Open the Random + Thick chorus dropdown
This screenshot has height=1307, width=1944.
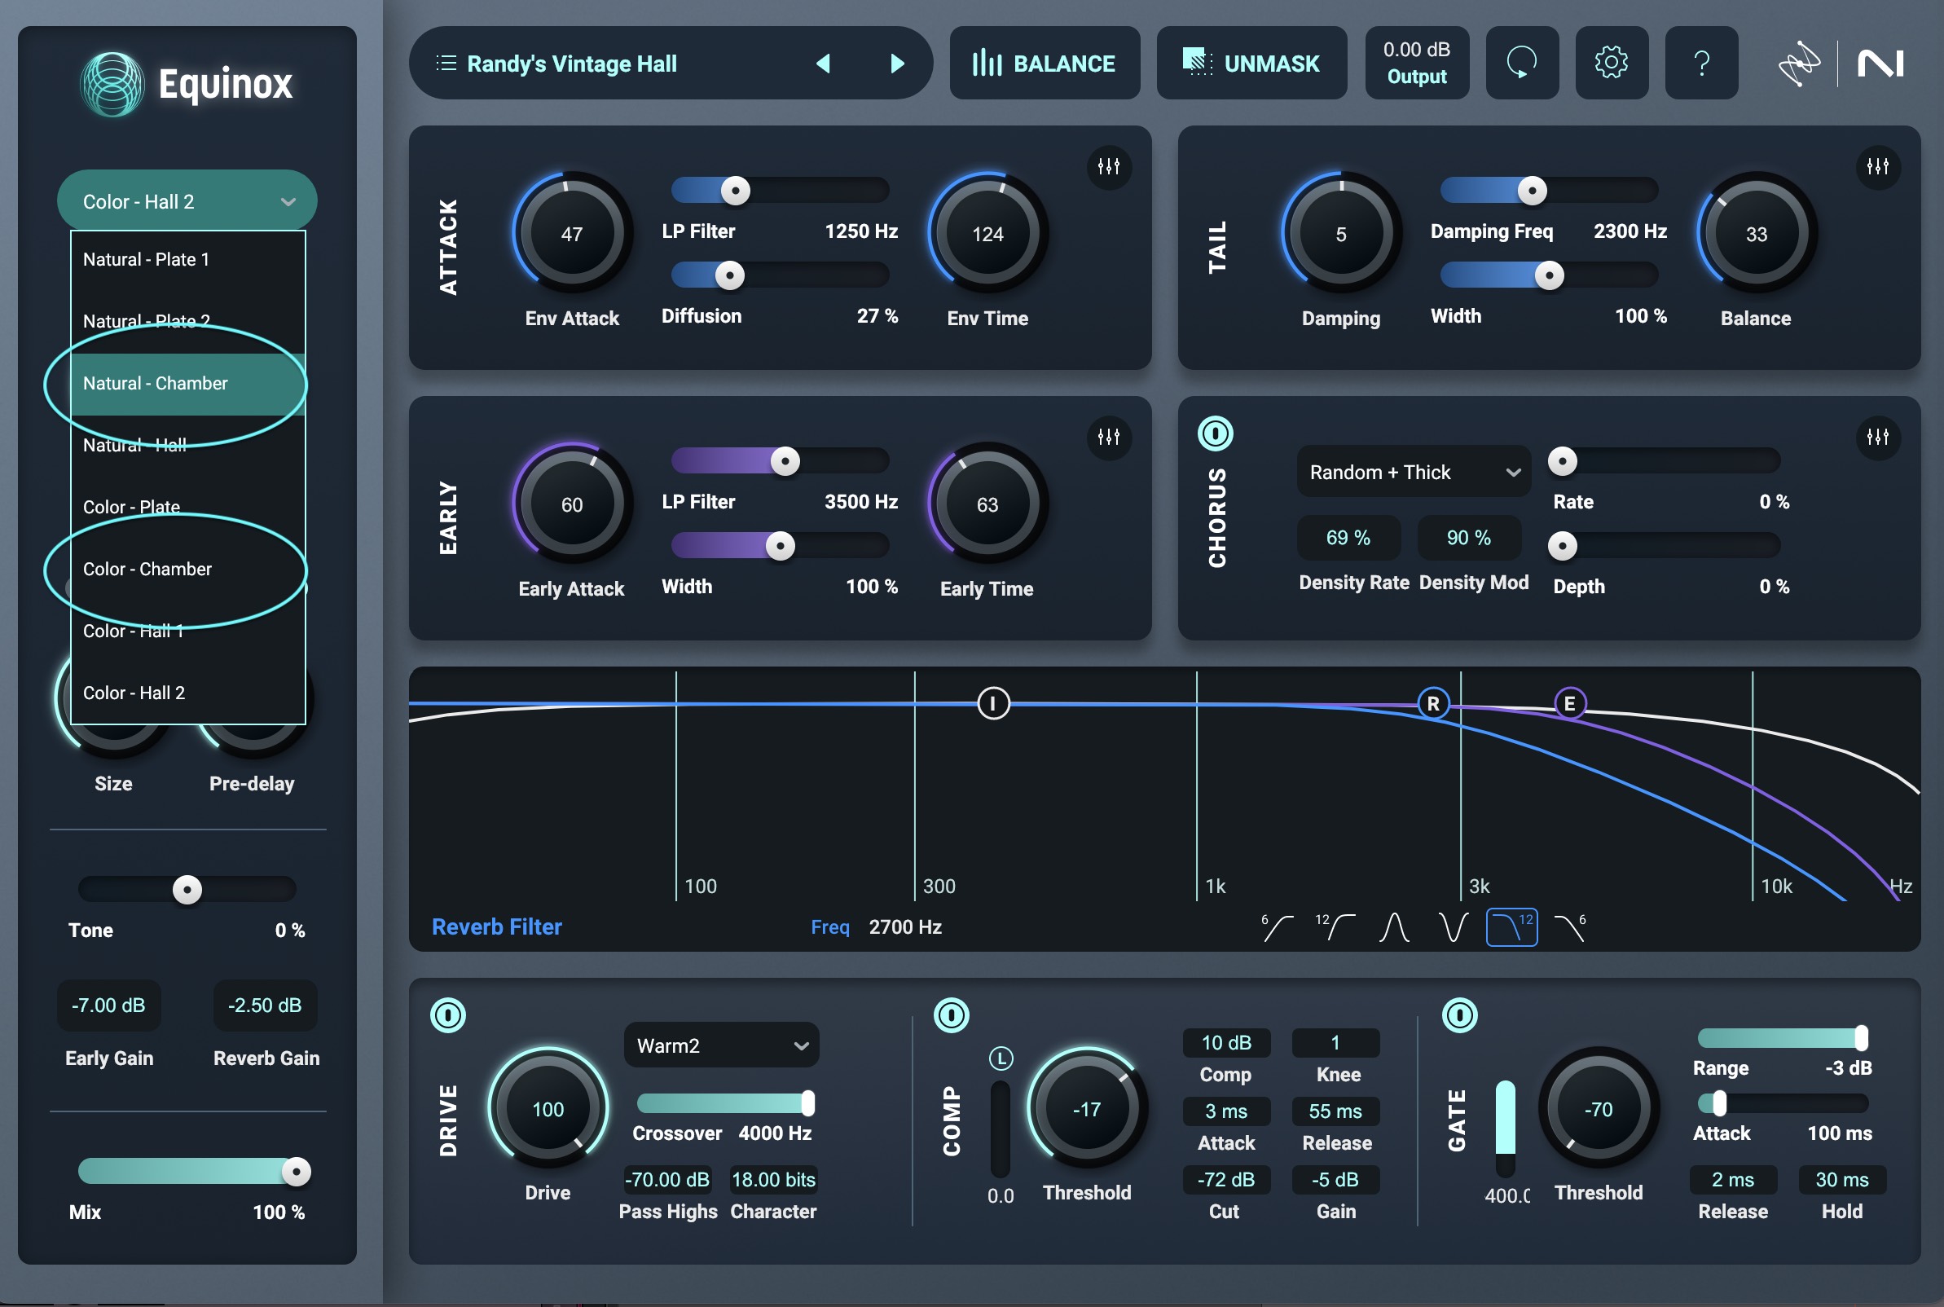(1414, 472)
